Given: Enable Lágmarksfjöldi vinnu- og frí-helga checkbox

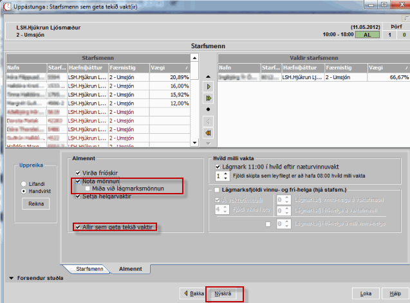Looking at the screenshot, I should [217, 190].
